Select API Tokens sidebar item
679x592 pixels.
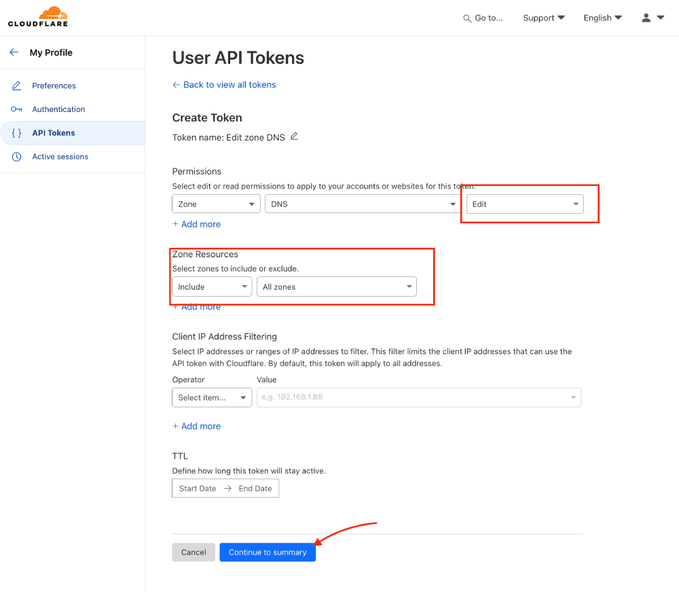pos(73,133)
